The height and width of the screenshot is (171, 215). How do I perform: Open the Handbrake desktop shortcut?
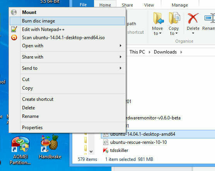50,147
